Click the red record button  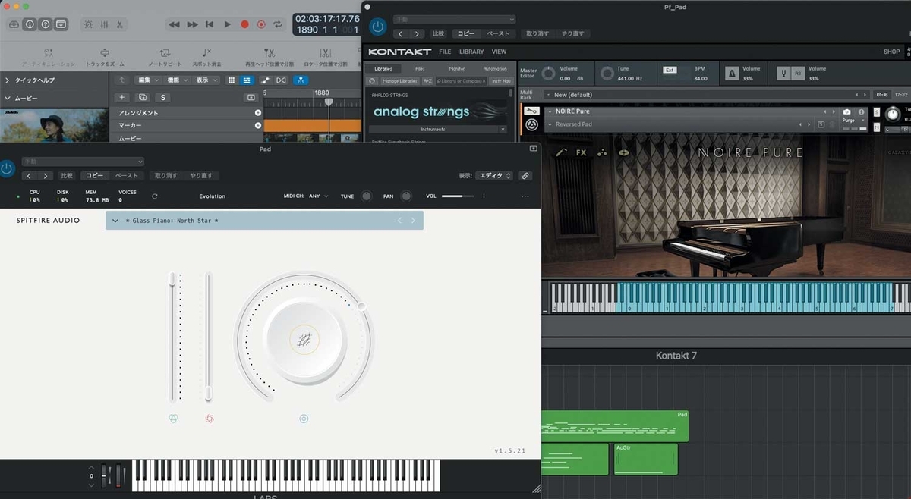click(x=244, y=24)
